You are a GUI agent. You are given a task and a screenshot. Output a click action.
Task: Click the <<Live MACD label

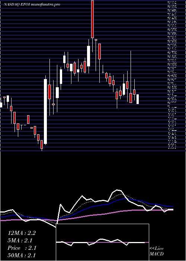[157, 251]
